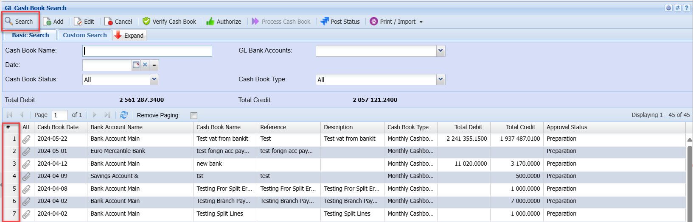
Task: Click the Post Status icon
Action: point(325,21)
